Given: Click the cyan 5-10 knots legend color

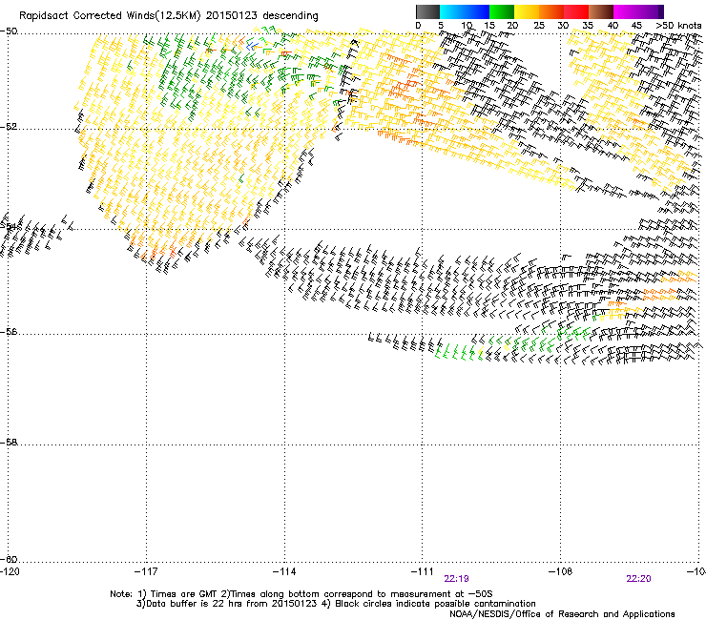Looking at the screenshot, I should tap(452, 11).
